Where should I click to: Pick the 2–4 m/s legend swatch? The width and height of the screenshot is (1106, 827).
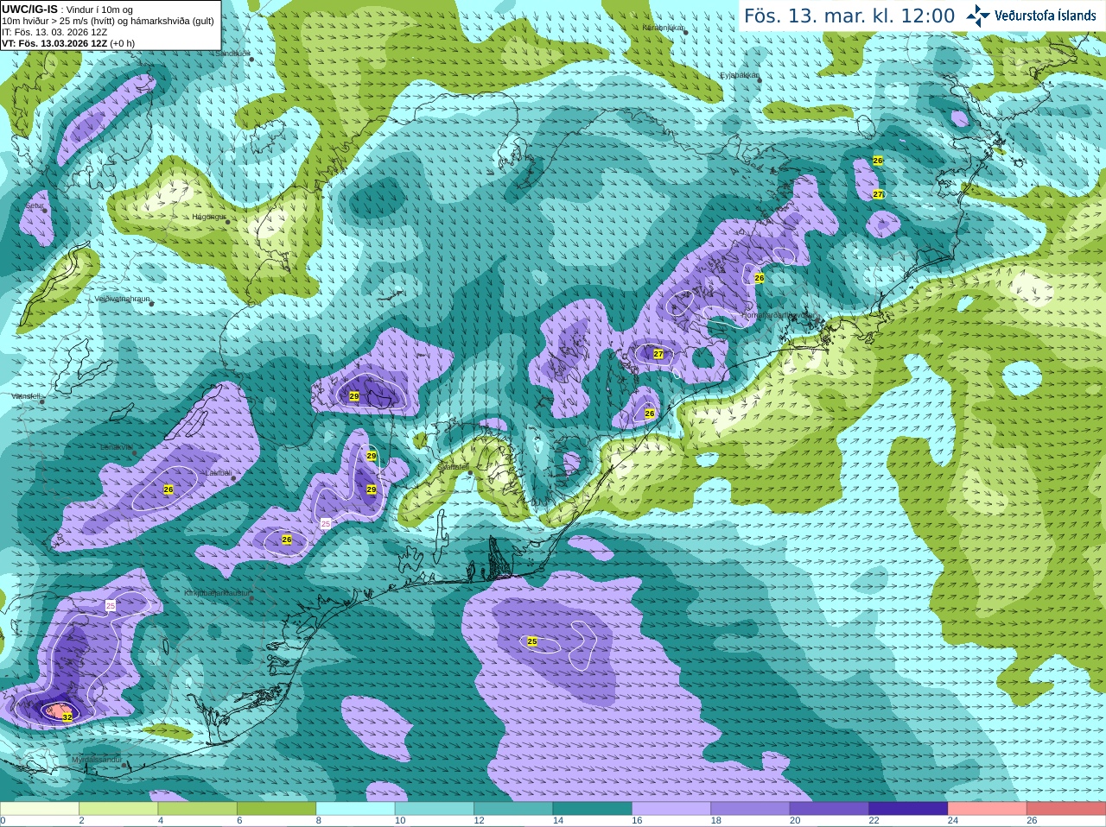[x=118, y=809]
